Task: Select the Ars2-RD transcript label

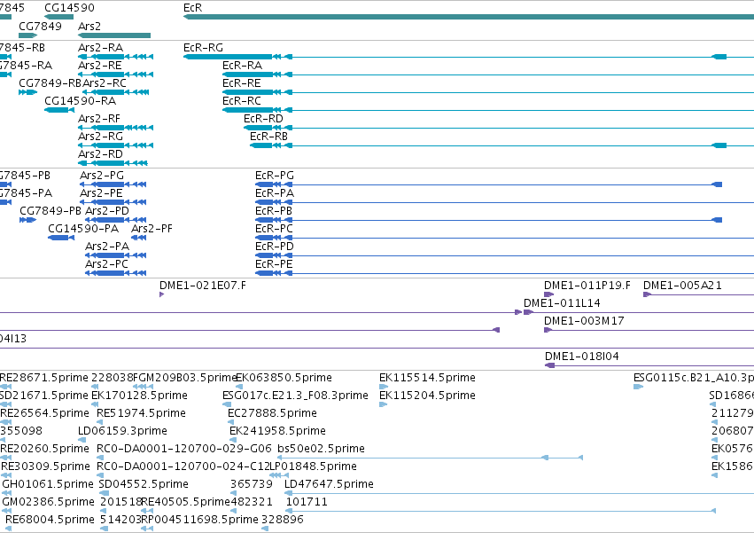Action: (101, 154)
